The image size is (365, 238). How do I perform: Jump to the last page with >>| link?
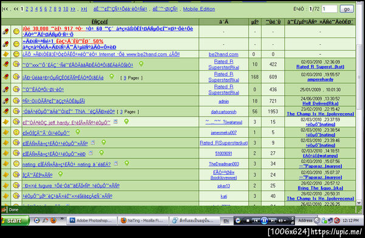(x=84, y=9)
